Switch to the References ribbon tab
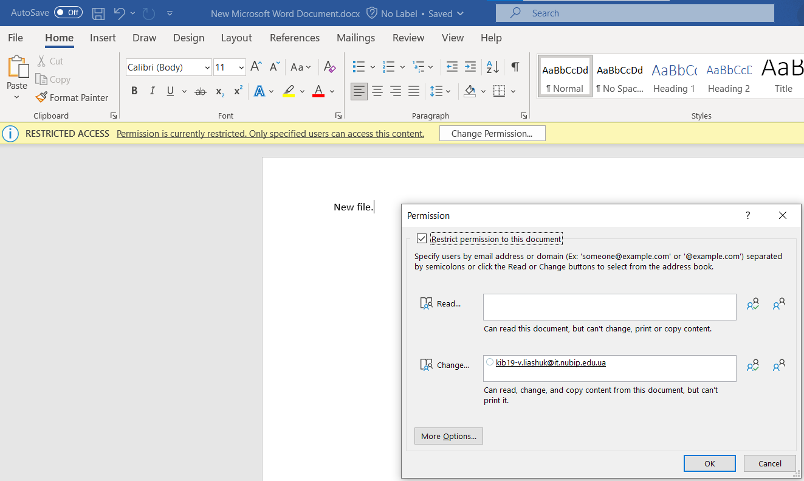The width and height of the screenshot is (804, 481). point(294,38)
